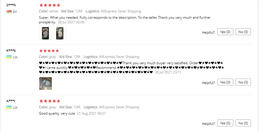Image resolution: width=259 pixels, height=131 pixels.
Task: Select reviewer name K***k
Action: click(11, 50)
